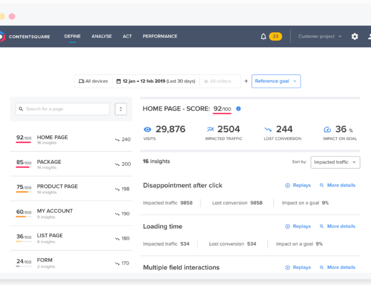Click the Impacted traffic metric icon
The width and height of the screenshot is (371, 285).
coord(210,129)
